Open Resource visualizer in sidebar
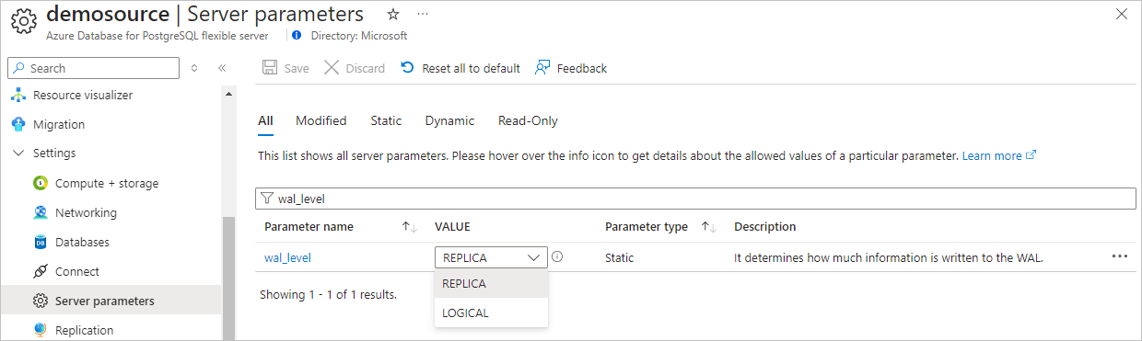1142x341 pixels. (83, 95)
